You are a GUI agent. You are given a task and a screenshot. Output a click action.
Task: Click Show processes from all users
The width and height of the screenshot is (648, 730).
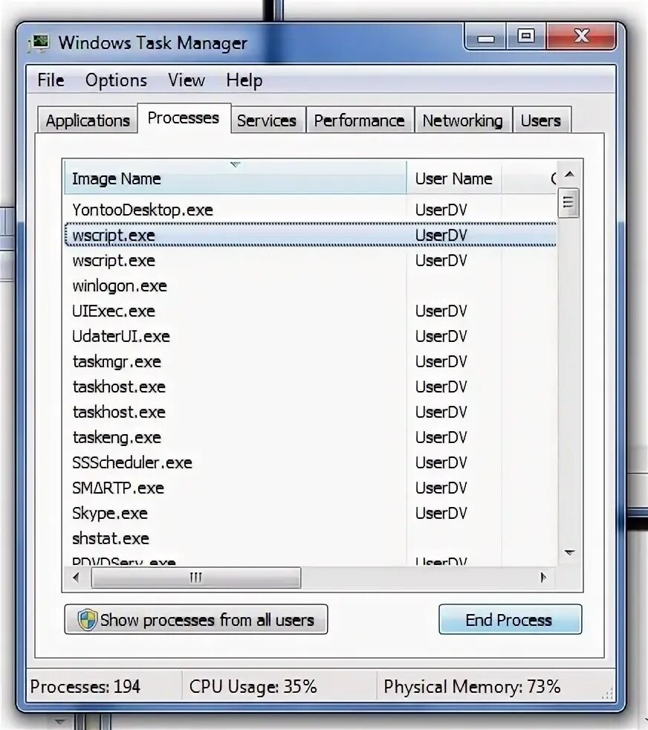[196, 620]
